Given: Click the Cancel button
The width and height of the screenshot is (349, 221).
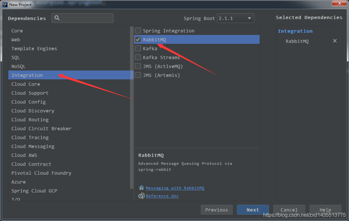Looking at the screenshot, I should pyautogui.click(x=289, y=210).
